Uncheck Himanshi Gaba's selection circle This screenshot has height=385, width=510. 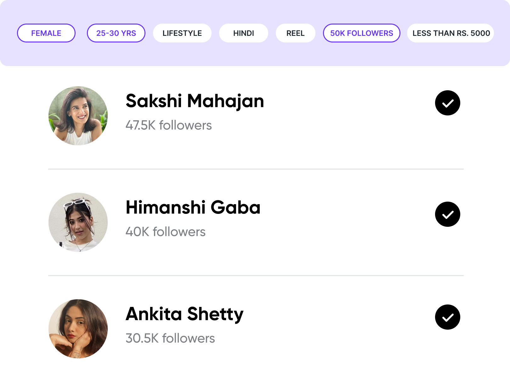(447, 214)
